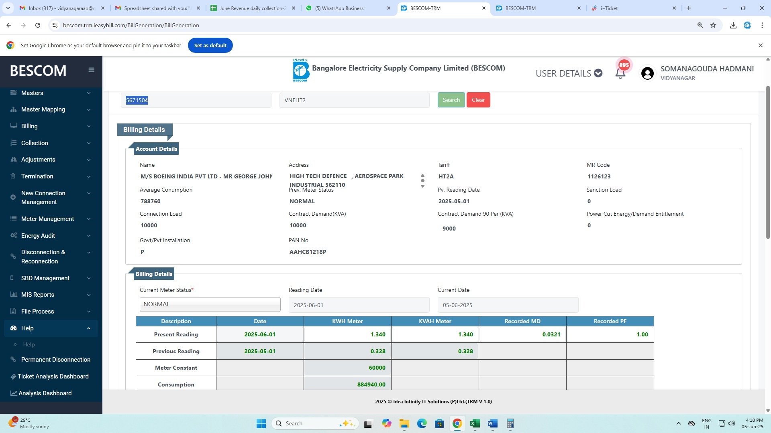This screenshot has height=433, width=771.
Task: Expand the Masters menu chevron
Action: (x=89, y=93)
